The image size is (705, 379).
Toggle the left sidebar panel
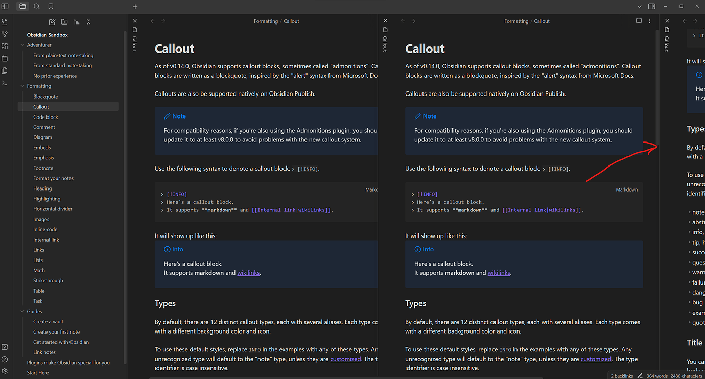point(5,6)
